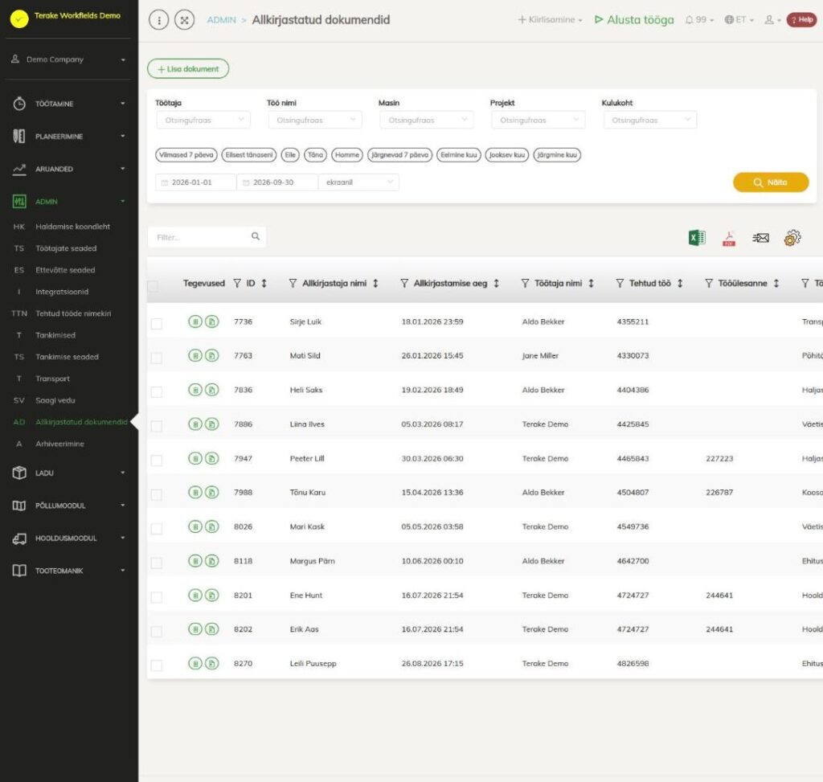Open notifications bell showing 99
This screenshot has width=823, height=782.
coord(699,20)
